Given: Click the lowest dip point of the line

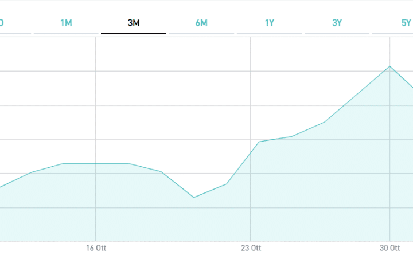Looking at the screenshot, I should pyautogui.click(x=194, y=198).
